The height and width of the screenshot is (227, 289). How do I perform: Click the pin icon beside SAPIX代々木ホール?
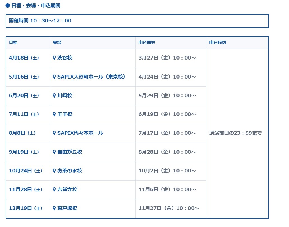pos(54,133)
